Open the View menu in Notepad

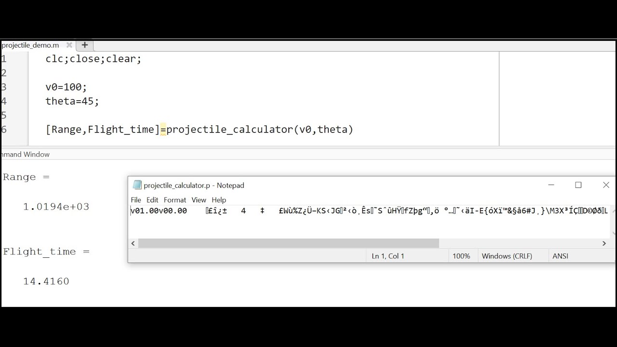[199, 200]
